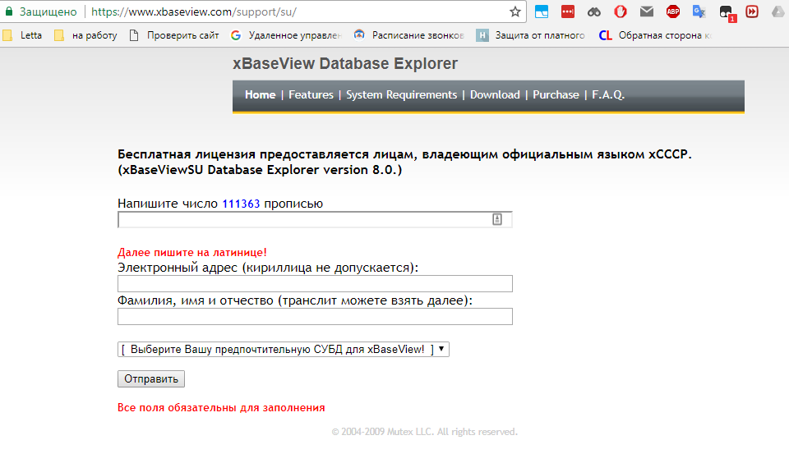Click the 'Защищено' secure label
The width and height of the screenshot is (789, 463).
[x=48, y=11]
